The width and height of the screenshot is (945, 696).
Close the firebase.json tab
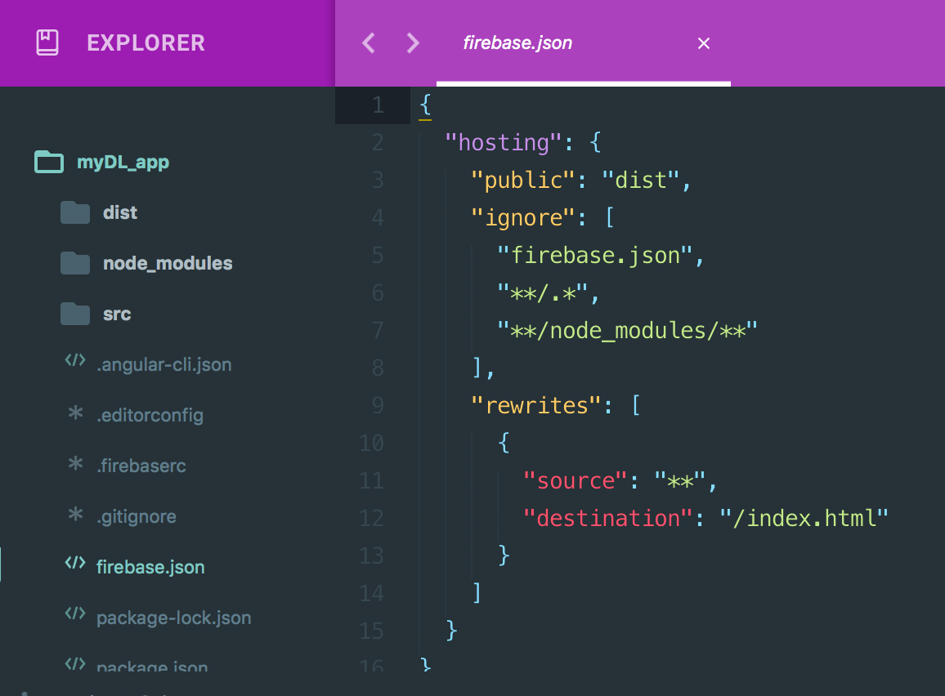[x=704, y=42]
